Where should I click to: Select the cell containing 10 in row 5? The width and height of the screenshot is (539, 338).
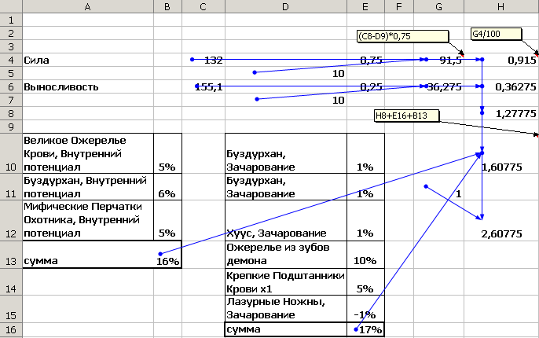pos(286,73)
